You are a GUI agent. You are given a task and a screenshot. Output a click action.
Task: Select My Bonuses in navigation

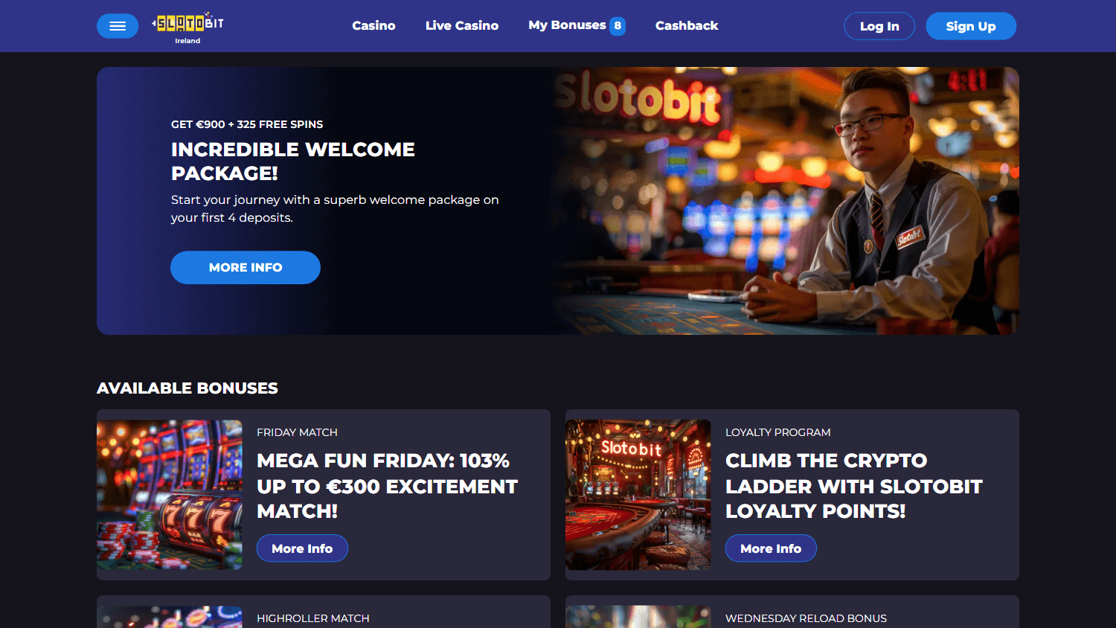(x=567, y=25)
